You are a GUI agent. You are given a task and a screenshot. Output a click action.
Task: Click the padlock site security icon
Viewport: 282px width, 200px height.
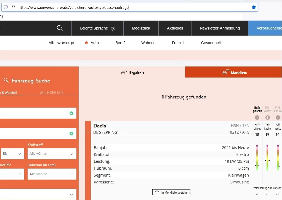tap(14, 7)
